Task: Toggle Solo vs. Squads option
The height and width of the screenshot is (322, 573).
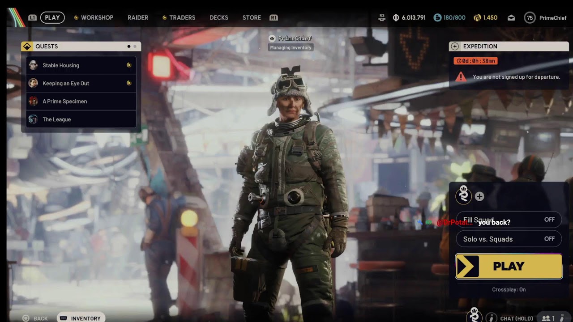Action: pyautogui.click(x=509, y=239)
